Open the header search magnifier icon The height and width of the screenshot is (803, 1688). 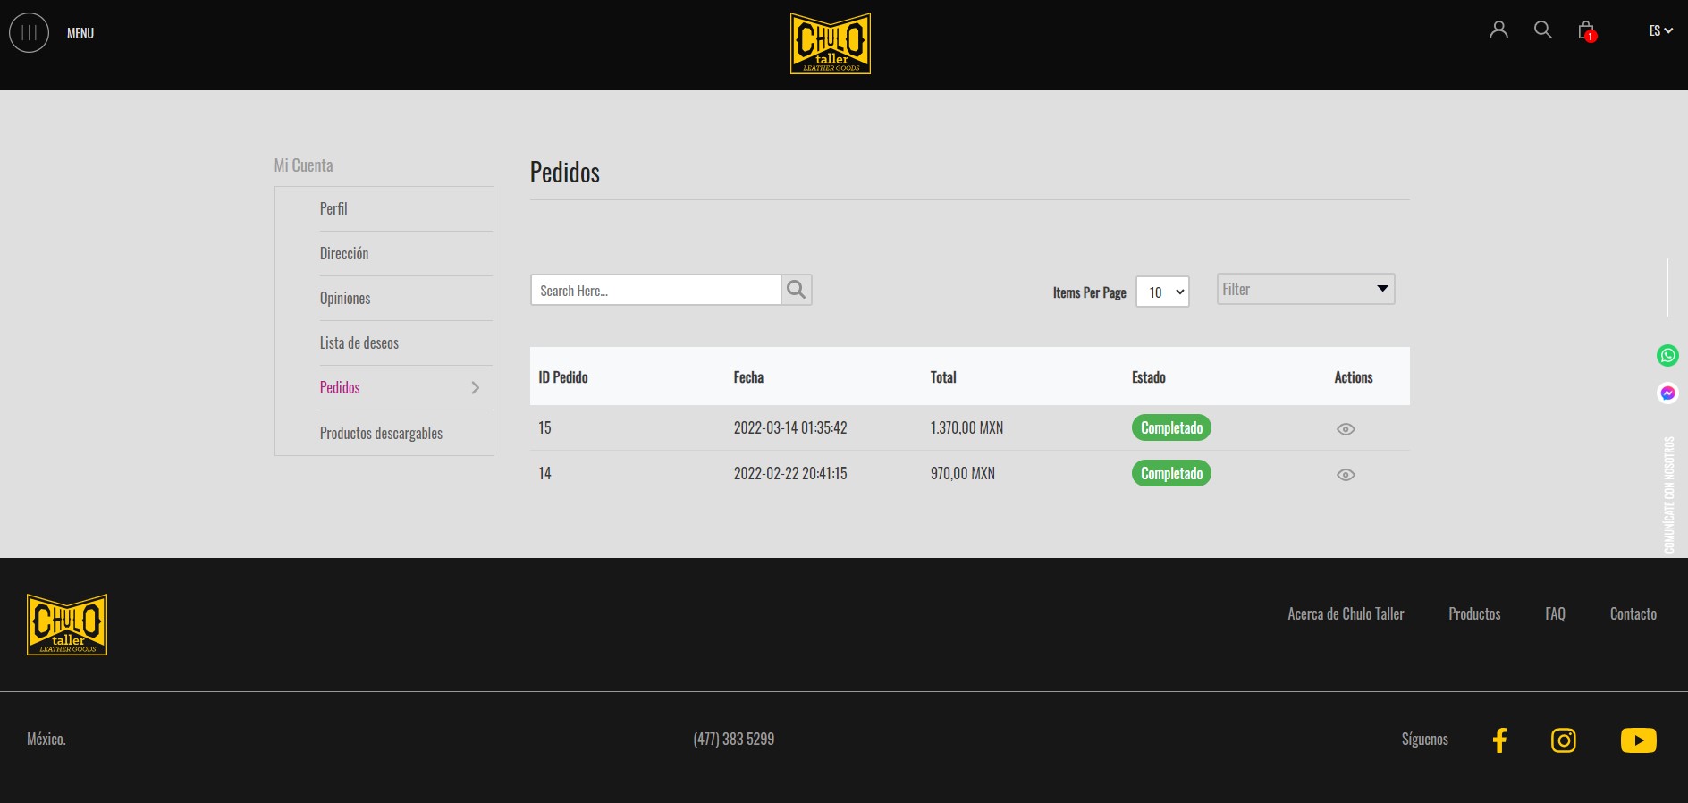tap(1542, 30)
